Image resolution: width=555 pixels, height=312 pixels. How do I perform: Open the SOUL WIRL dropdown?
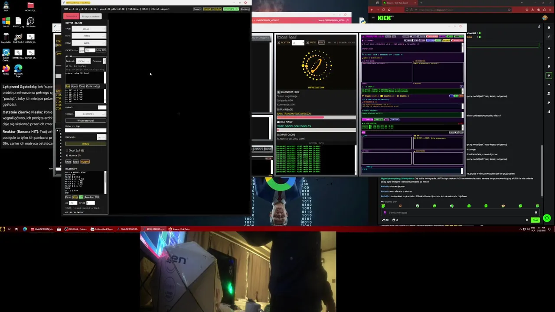click(88, 43)
